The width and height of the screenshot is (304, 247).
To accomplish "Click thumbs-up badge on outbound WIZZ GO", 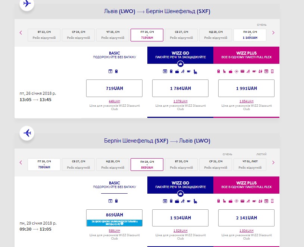I will pos(180,63).
